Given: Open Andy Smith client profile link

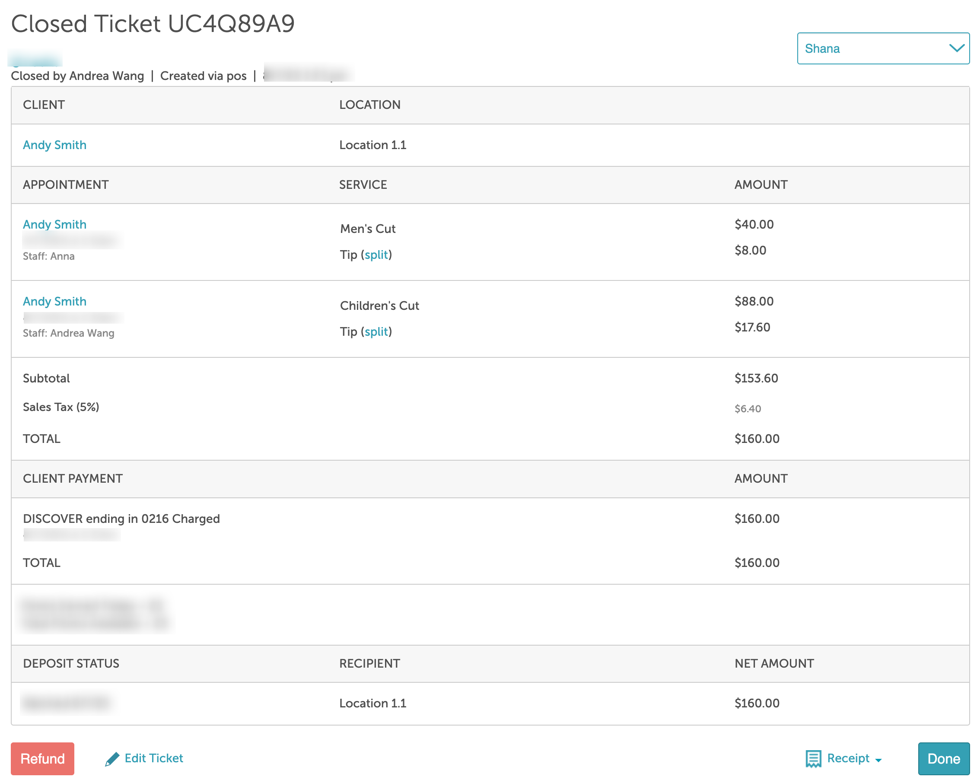Looking at the screenshot, I should coord(54,145).
